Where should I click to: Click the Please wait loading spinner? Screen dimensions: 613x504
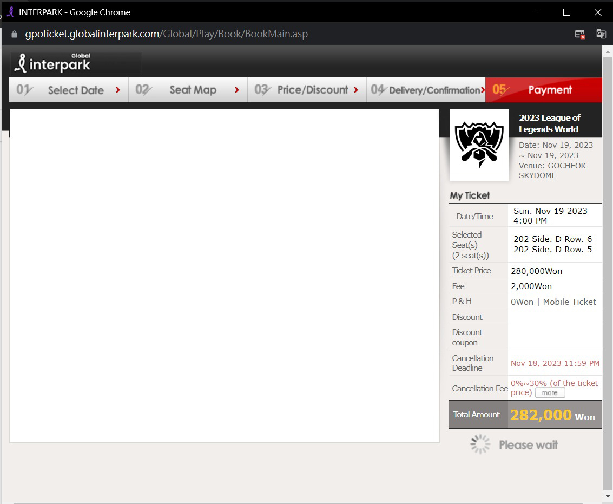(x=480, y=444)
